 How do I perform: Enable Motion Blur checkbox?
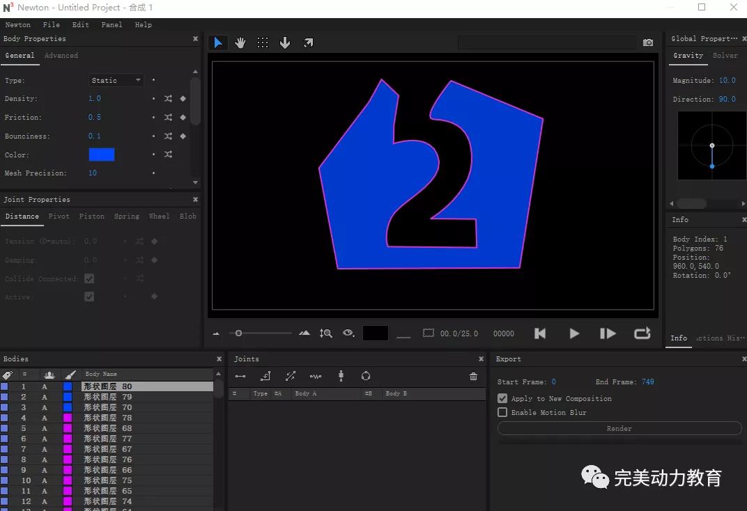click(502, 412)
